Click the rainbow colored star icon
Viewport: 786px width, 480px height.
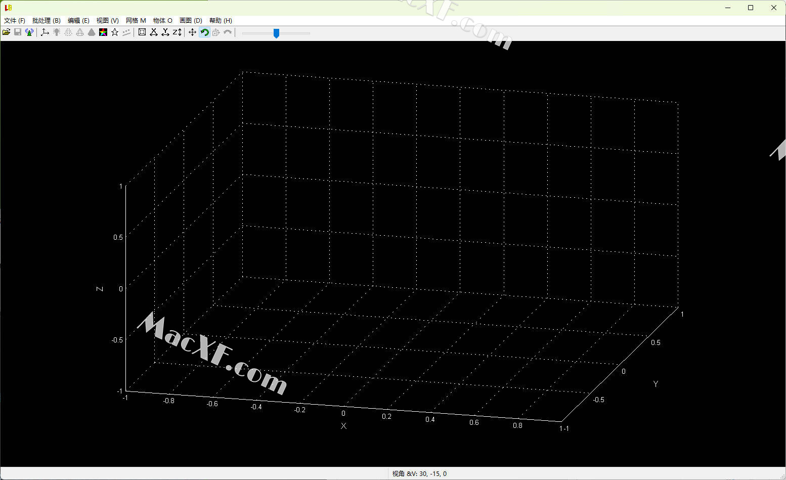point(103,32)
